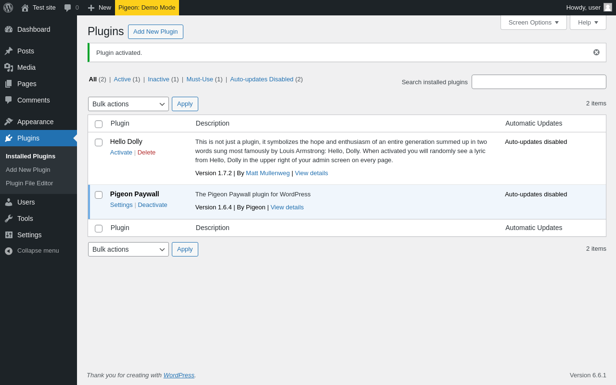Viewport: 616px width, 385px height.
Task: Focus the Search installed plugins field
Action: pos(539,82)
